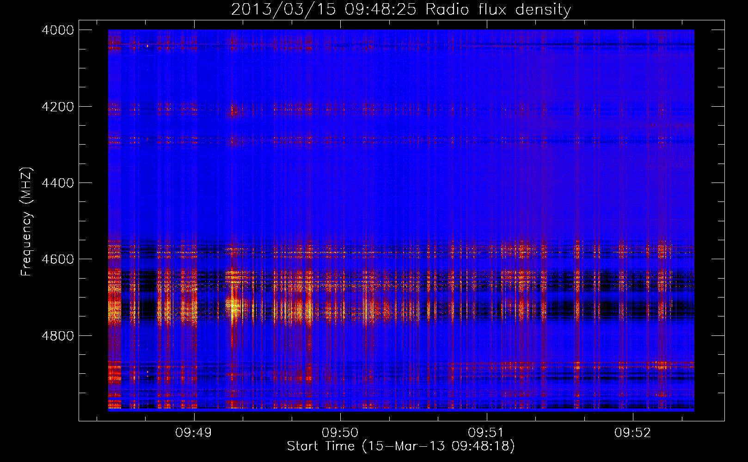Select the 4200 frequency axis label

(x=58, y=107)
